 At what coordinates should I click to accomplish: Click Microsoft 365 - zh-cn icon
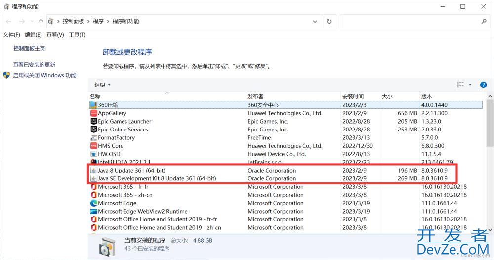93,195
